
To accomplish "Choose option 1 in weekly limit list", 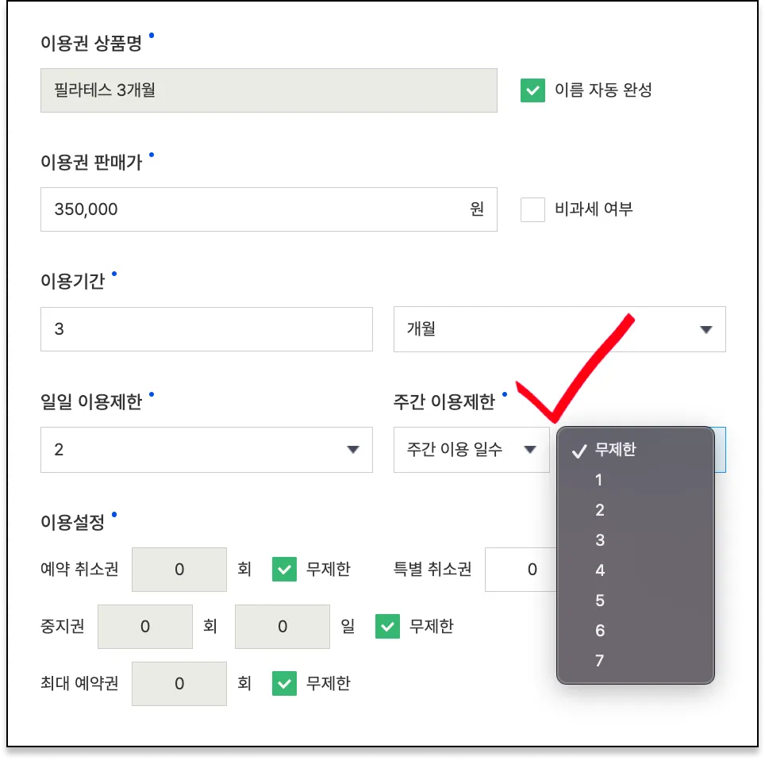I will tap(600, 480).
